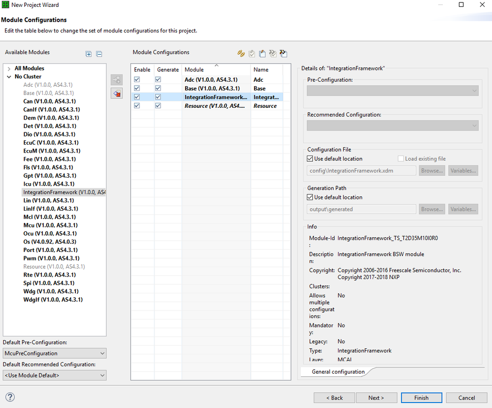Click Expand All icon above Available Modules tree
492x408 pixels.
pos(89,54)
